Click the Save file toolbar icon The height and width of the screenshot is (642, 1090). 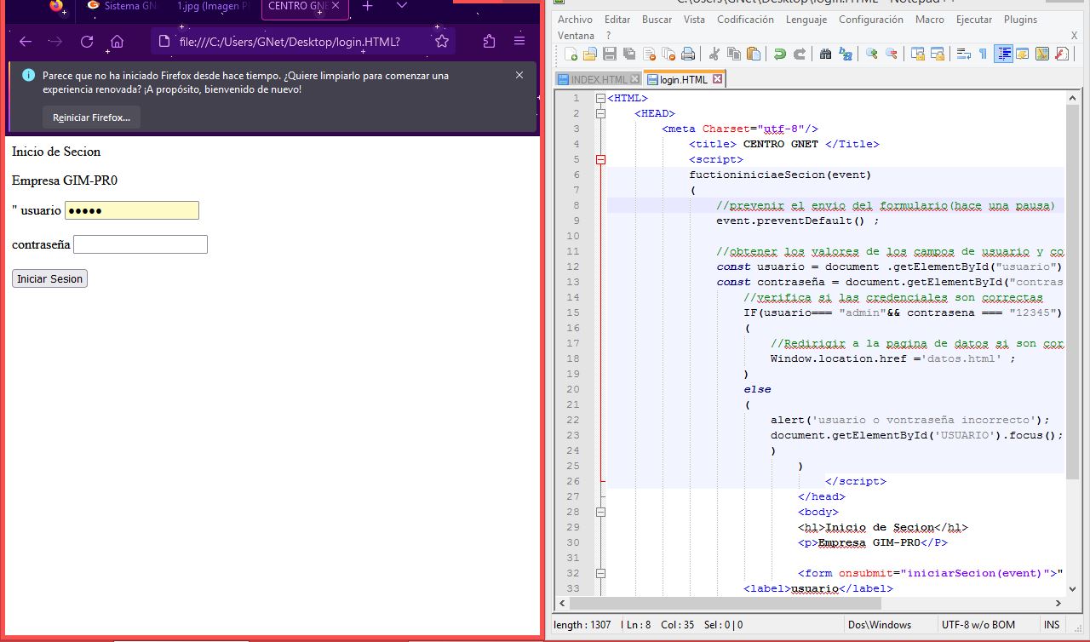point(610,54)
